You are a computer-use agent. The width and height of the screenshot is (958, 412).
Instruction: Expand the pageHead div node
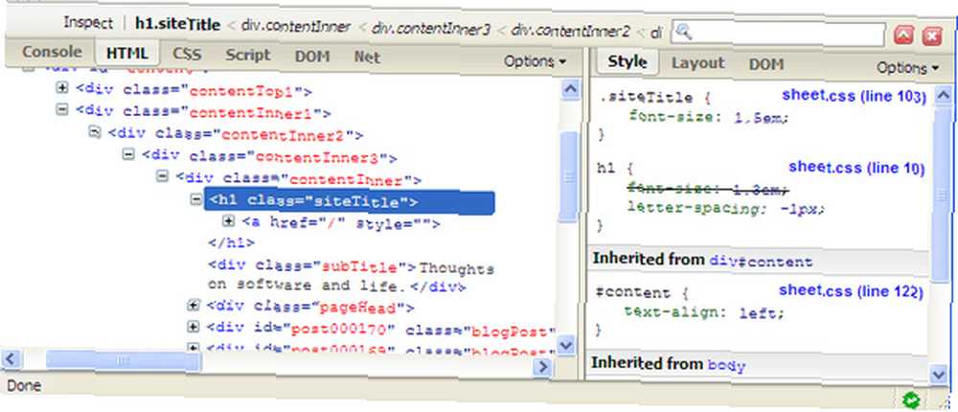coord(194,305)
